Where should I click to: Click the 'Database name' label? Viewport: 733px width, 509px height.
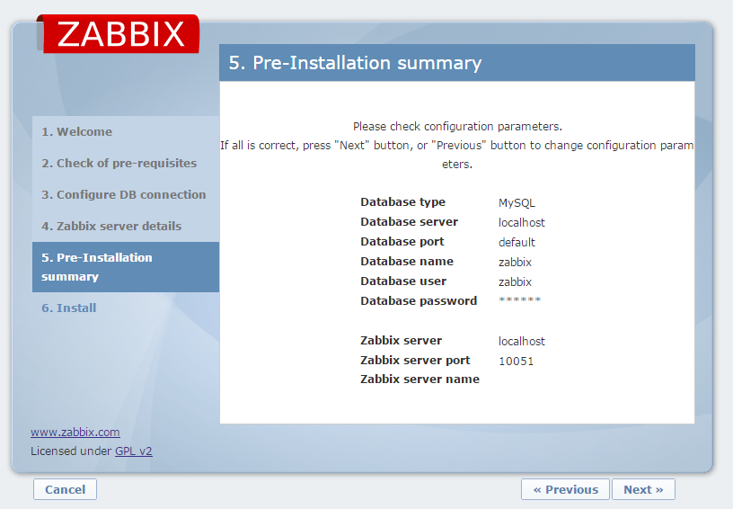tap(407, 261)
